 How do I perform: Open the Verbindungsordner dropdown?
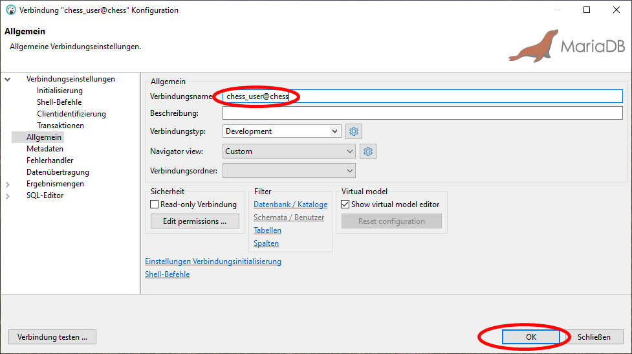point(289,171)
